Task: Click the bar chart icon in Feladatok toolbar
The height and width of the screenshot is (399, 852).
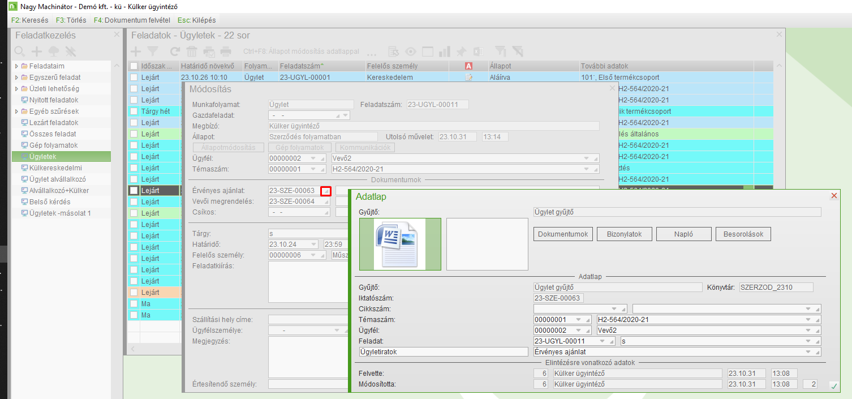Action: 445,52
